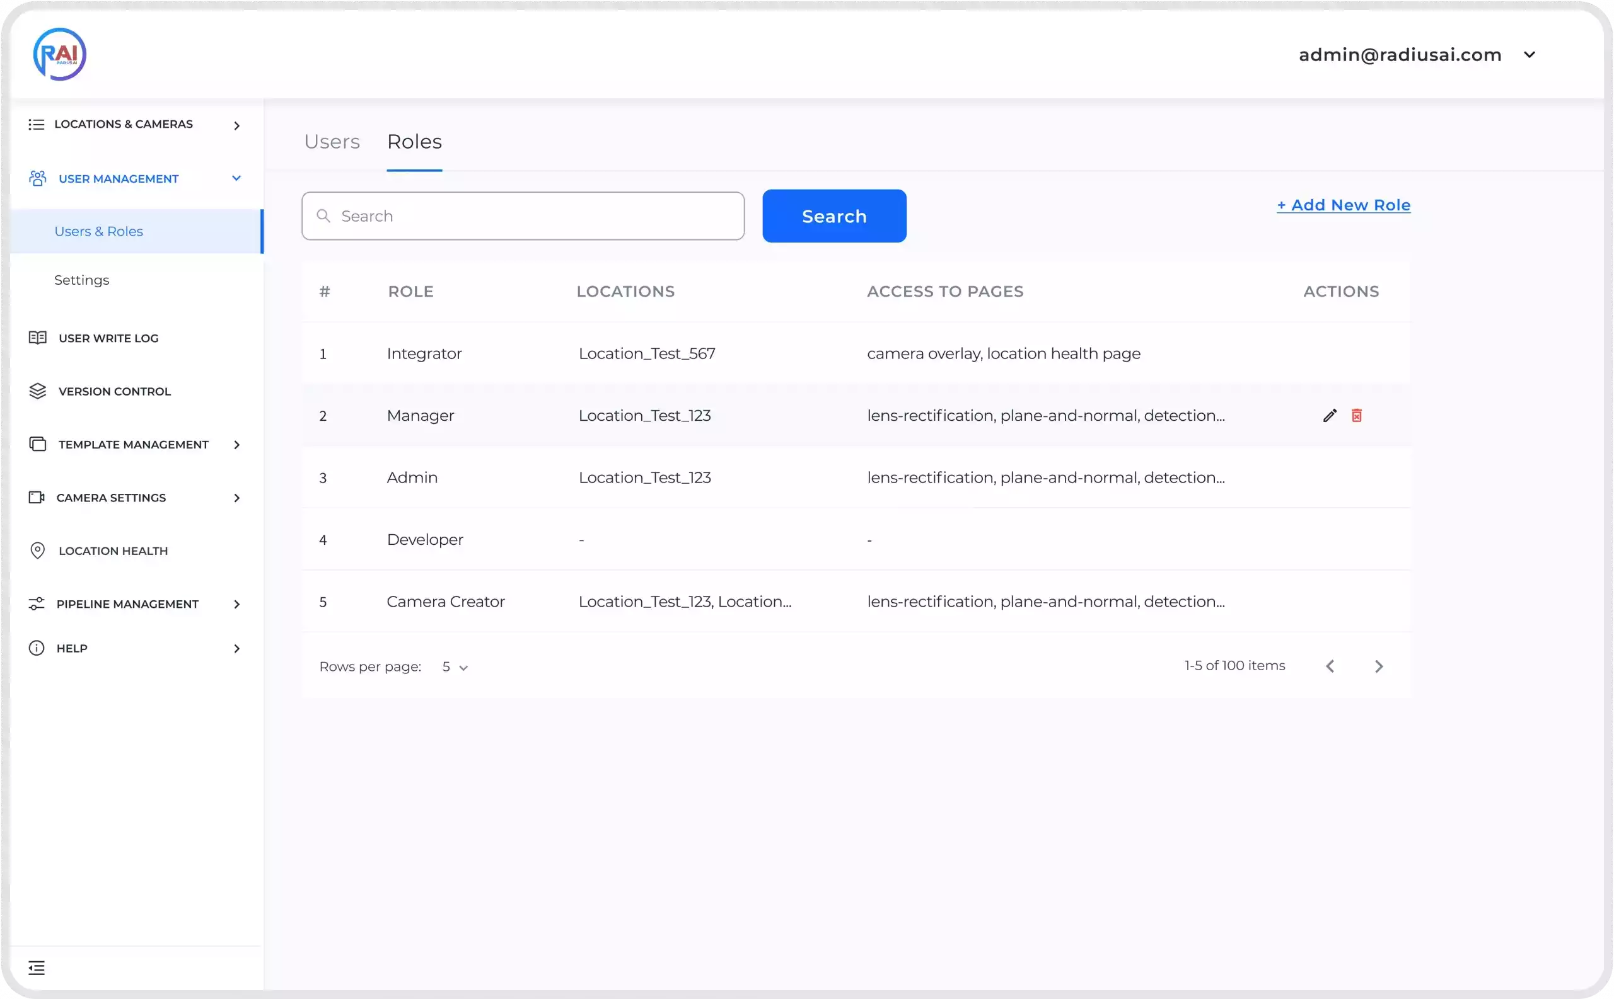Switch to the Users tab
Screen dimensions: 1614x999
tap(332, 141)
